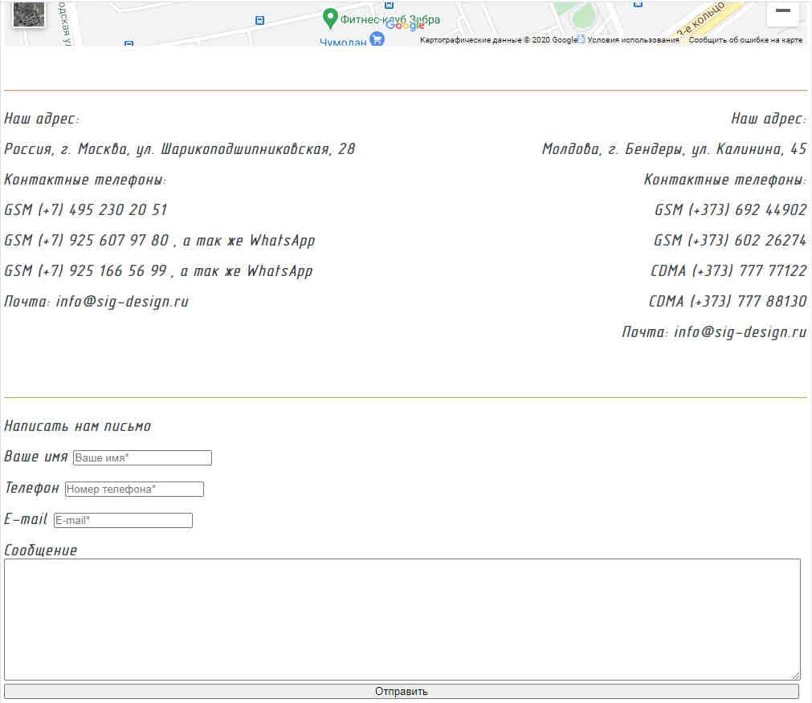Screen dimensions: 812x703
Task: Click the Moscow office email info@sig-design.ru
Action: pos(122,302)
